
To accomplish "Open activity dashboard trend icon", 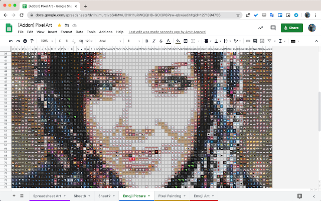I will click(x=260, y=28).
